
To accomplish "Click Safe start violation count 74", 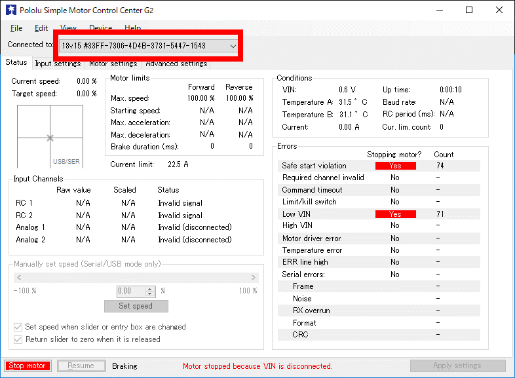I will (x=440, y=166).
